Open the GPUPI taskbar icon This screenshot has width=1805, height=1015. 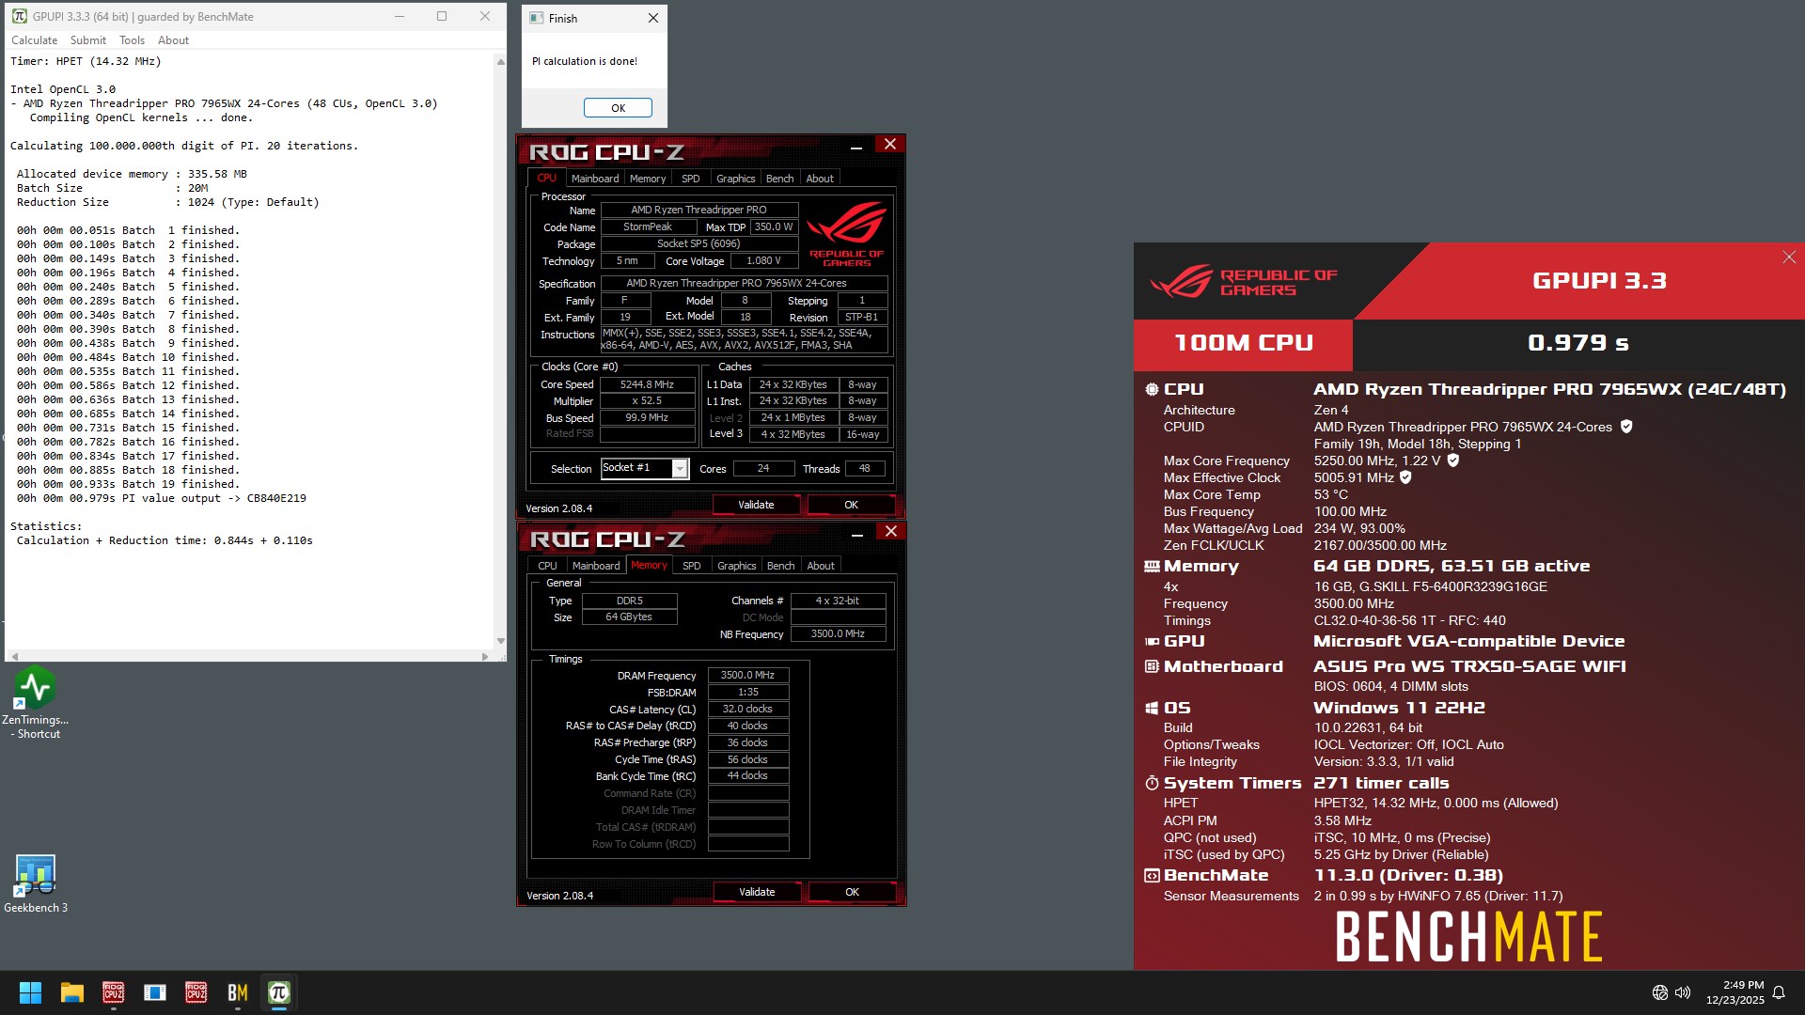pyautogui.click(x=278, y=992)
